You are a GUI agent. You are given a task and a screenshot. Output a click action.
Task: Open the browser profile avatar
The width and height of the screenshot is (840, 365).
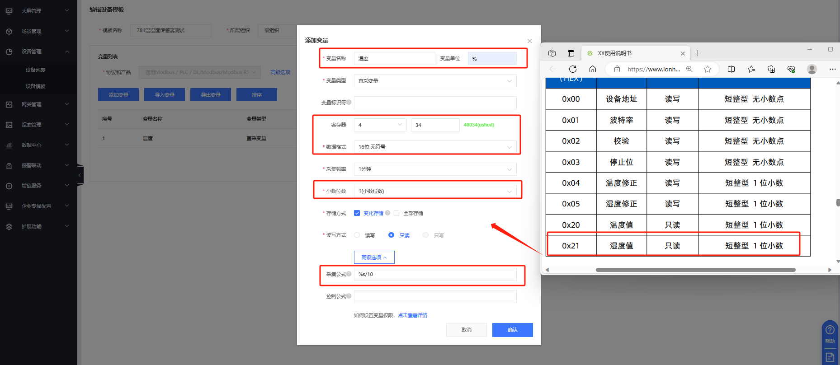pos(812,69)
